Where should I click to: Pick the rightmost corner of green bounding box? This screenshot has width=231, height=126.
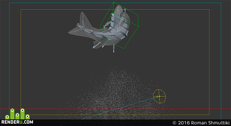pyautogui.click(x=139, y=26)
